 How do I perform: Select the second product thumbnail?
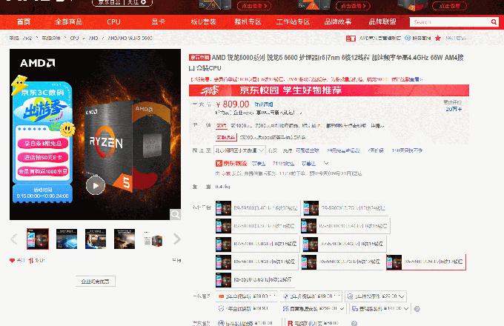(x=67, y=239)
